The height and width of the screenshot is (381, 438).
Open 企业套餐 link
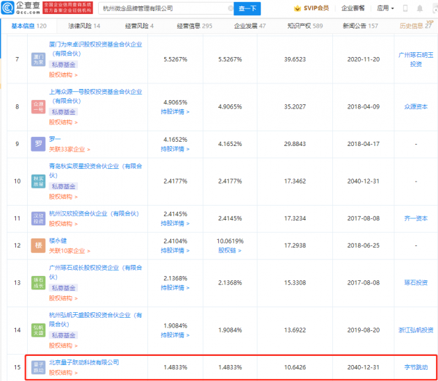353,8
